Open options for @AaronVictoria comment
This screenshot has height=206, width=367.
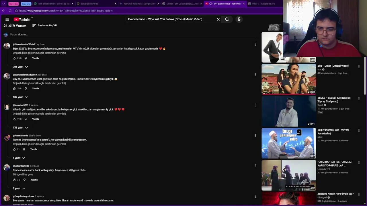255,136
